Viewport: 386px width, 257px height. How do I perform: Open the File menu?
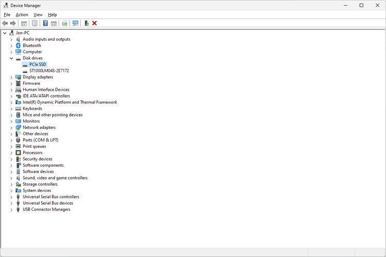pos(7,15)
